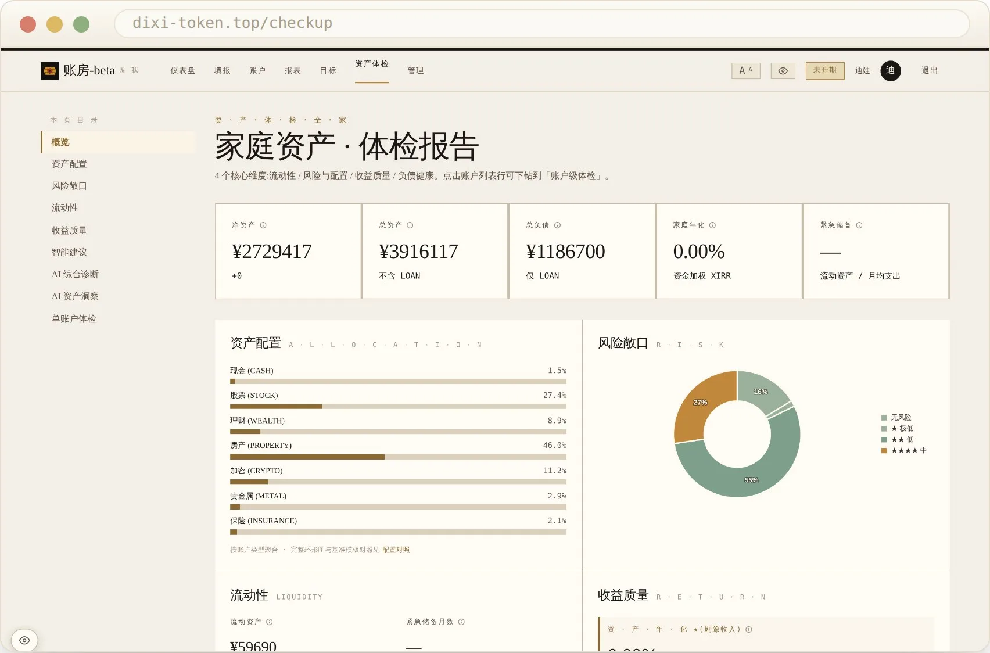Click the ★★★★ 中 legend swatch
990x653 pixels.
point(884,451)
